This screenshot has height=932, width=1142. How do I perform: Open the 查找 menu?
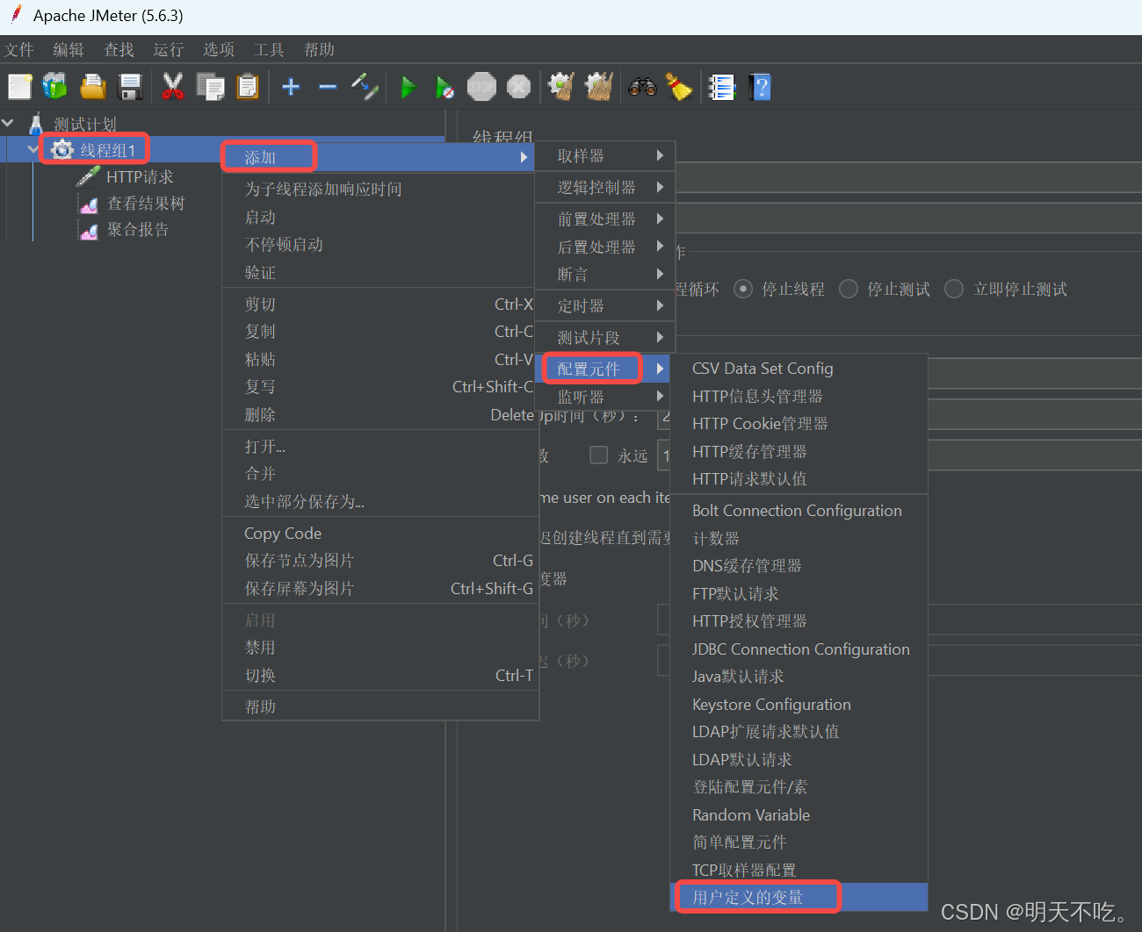119,50
